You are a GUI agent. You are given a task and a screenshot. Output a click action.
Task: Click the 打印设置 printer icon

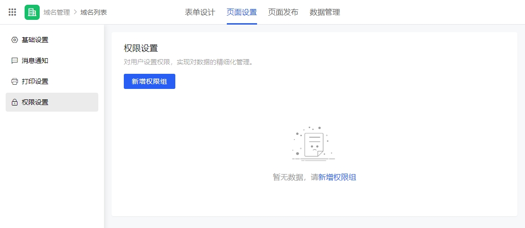14,81
